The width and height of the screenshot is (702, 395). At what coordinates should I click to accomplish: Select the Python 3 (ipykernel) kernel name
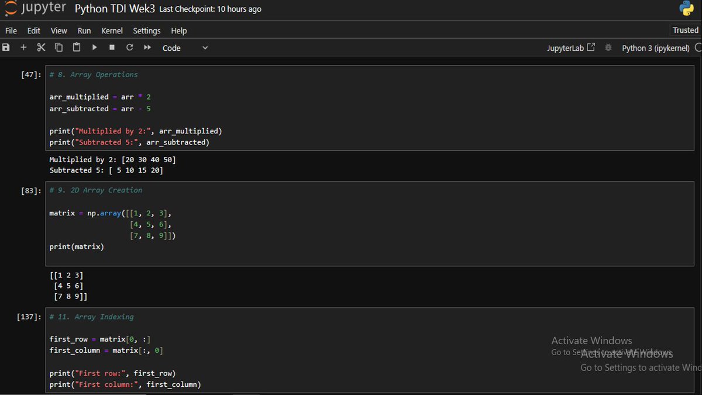656,48
